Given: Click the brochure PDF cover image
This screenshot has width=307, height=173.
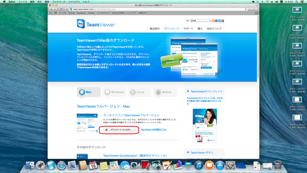Looking at the screenshot, I should pos(205,126).
